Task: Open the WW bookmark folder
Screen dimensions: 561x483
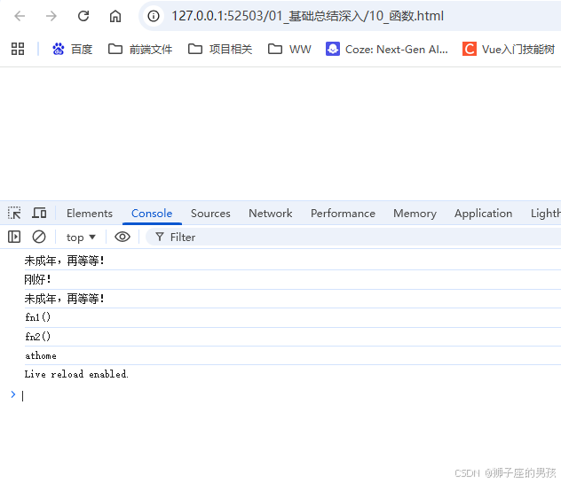Action: point(289,49)
